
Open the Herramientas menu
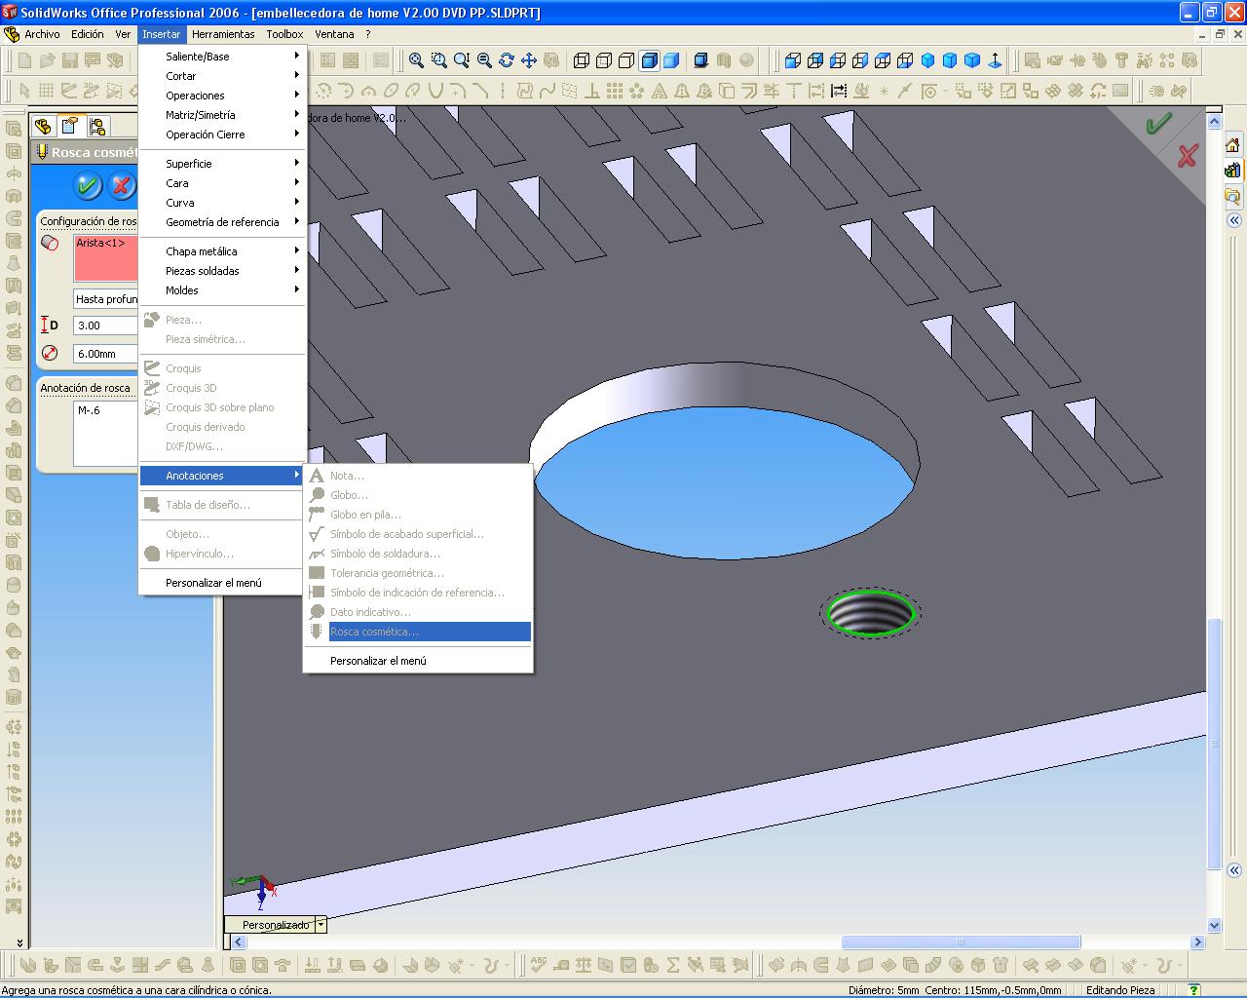[x=223, y=34]
